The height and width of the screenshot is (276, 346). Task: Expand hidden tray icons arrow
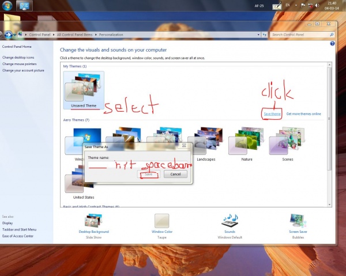coord(296,5)
